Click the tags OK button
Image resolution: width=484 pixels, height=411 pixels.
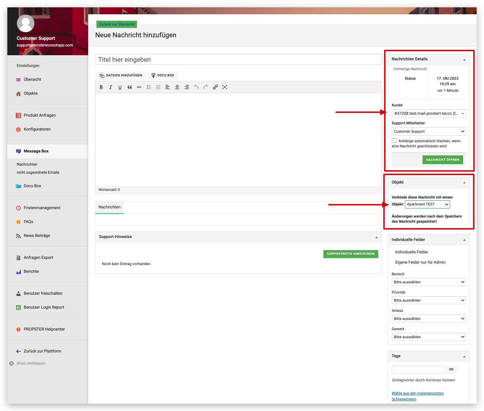[x=451, y=369]
